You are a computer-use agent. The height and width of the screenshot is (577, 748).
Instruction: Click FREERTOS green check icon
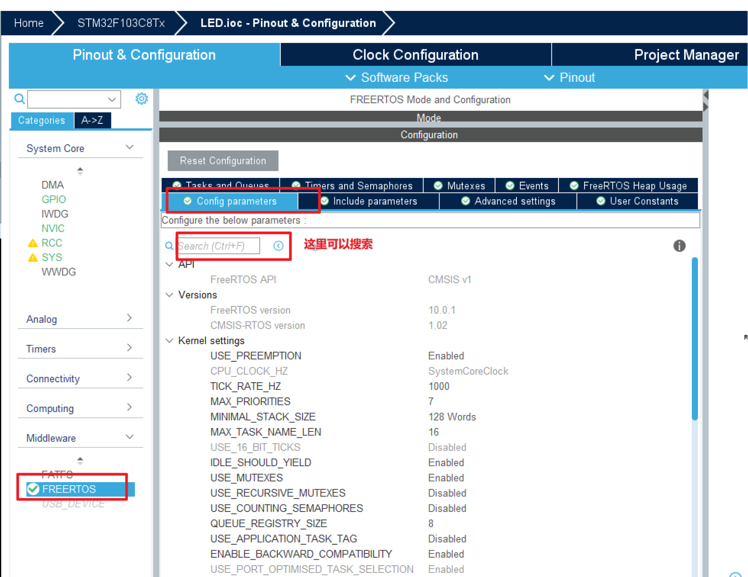33,489
